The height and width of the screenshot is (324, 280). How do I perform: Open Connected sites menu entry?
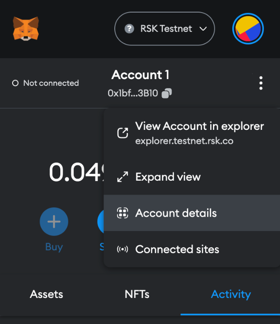coord(177,249)
